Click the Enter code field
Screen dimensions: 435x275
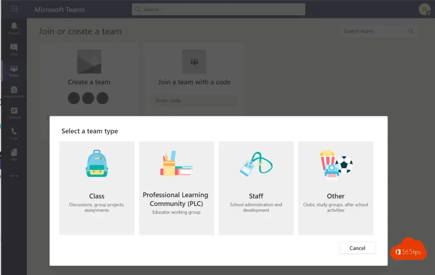pyautogui.click(x=194, y=101)
